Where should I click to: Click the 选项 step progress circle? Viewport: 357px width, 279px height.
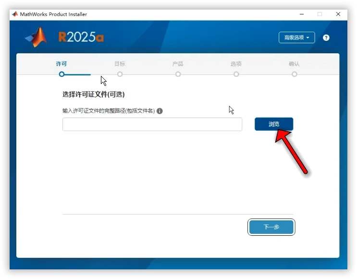click(236, 74)
